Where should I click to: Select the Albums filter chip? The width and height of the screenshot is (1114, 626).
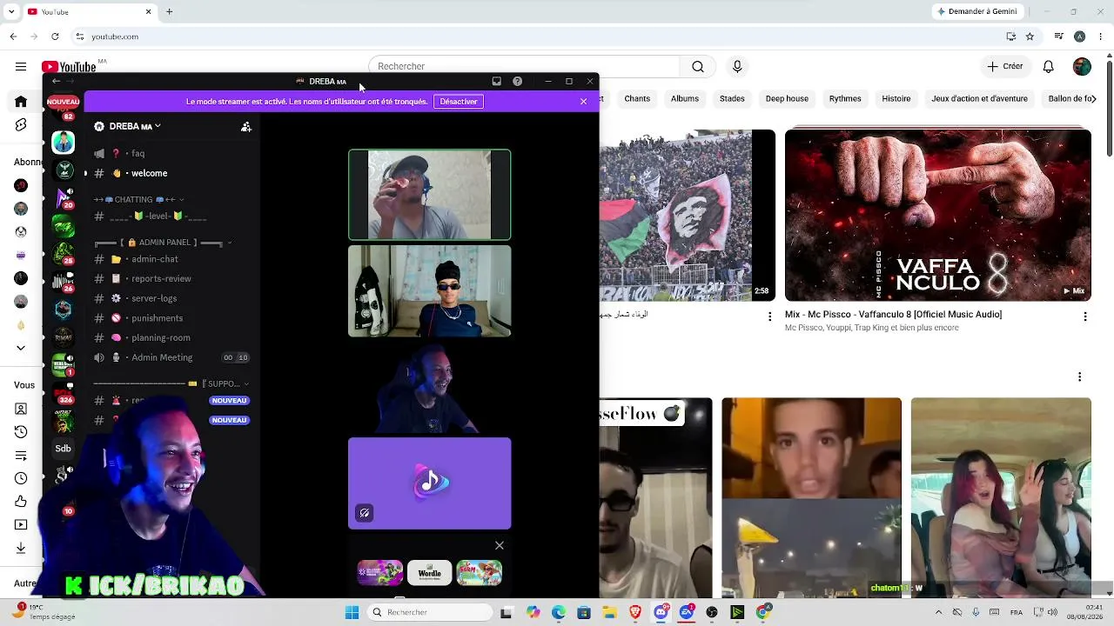685,99
